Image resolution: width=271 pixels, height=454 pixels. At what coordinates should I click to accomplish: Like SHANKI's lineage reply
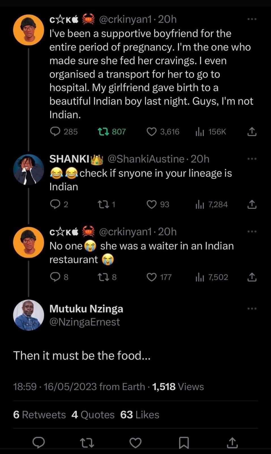tap(151, 205)
